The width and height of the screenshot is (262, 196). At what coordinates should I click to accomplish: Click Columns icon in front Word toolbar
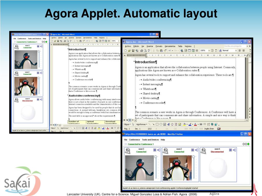point(197,51)
